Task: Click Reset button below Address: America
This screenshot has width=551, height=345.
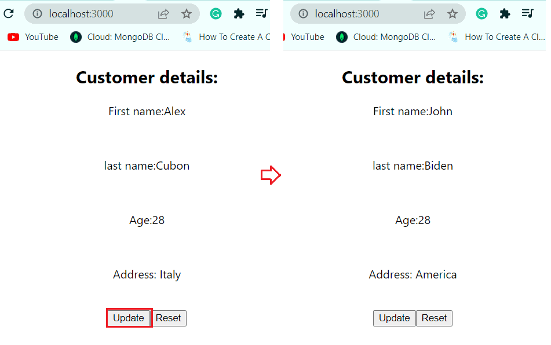Action: 435,318
